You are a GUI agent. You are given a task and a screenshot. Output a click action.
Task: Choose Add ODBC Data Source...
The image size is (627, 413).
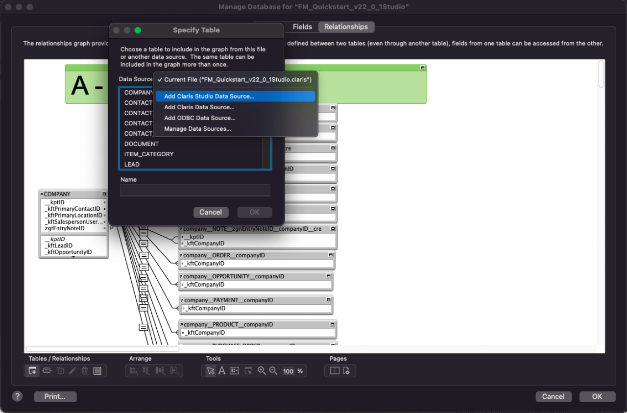(x=235, y=118)
